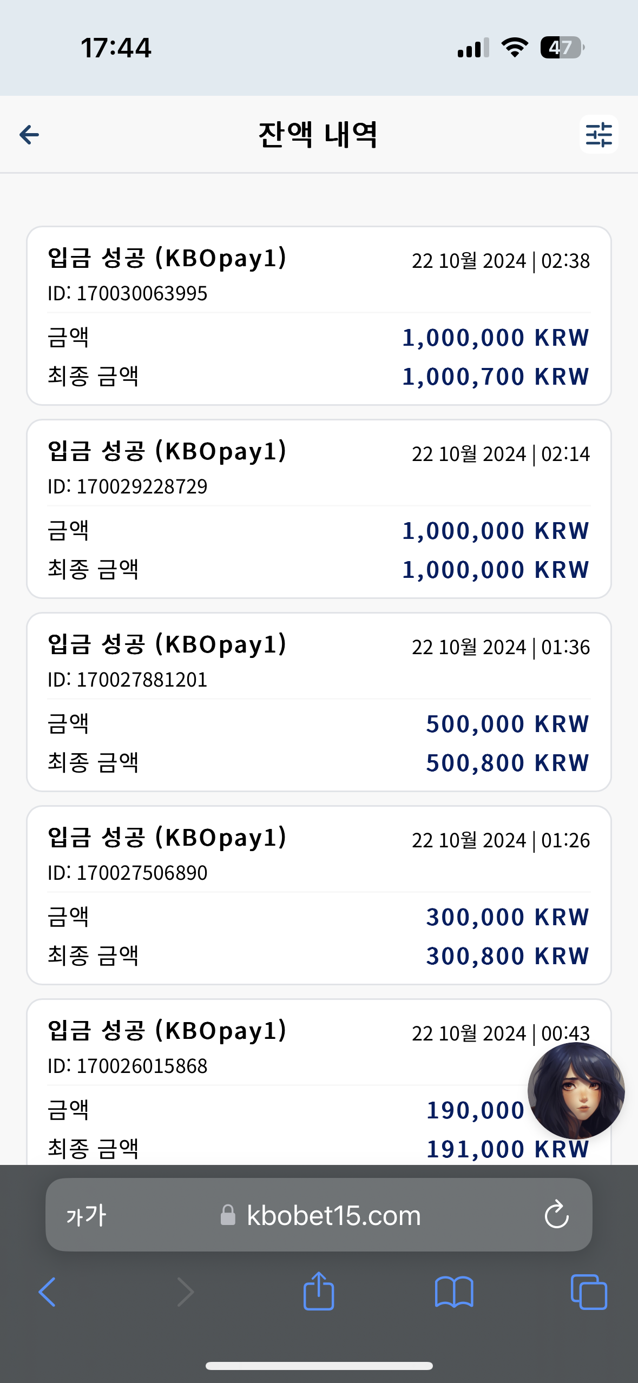
Task: Tap the address bar lock icon
Action: click(x=228, y=1215)
